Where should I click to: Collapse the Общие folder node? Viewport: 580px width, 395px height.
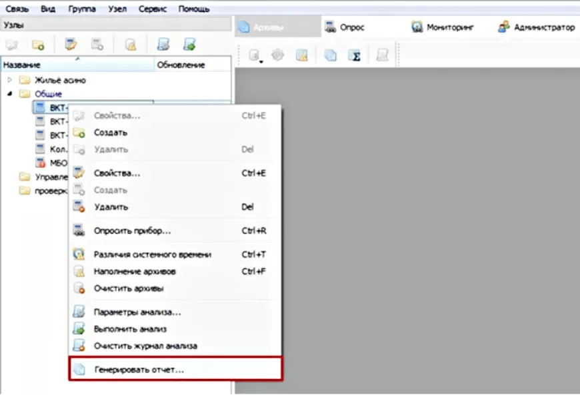pos(9,94)
